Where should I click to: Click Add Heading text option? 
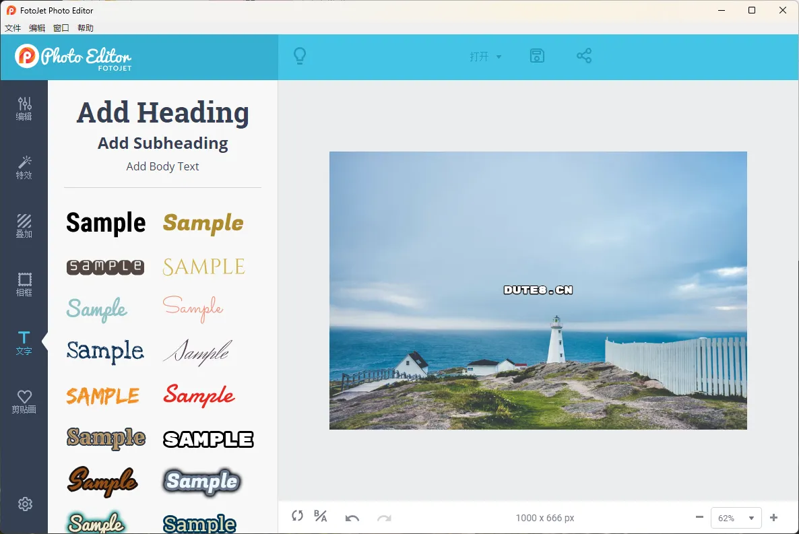coord(162,112)
